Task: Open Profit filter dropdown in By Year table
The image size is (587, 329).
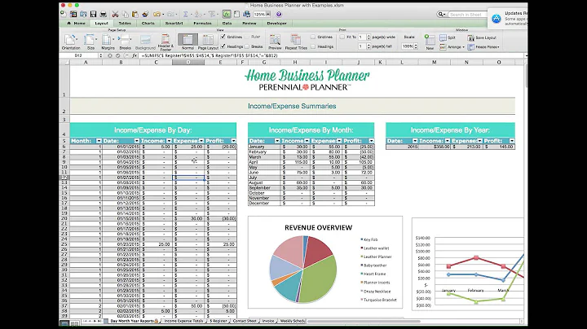Action: point(512,141)
